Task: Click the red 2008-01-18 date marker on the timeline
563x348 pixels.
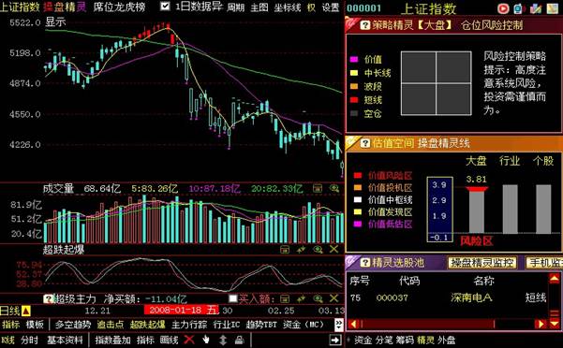Action: click(182, 310)
